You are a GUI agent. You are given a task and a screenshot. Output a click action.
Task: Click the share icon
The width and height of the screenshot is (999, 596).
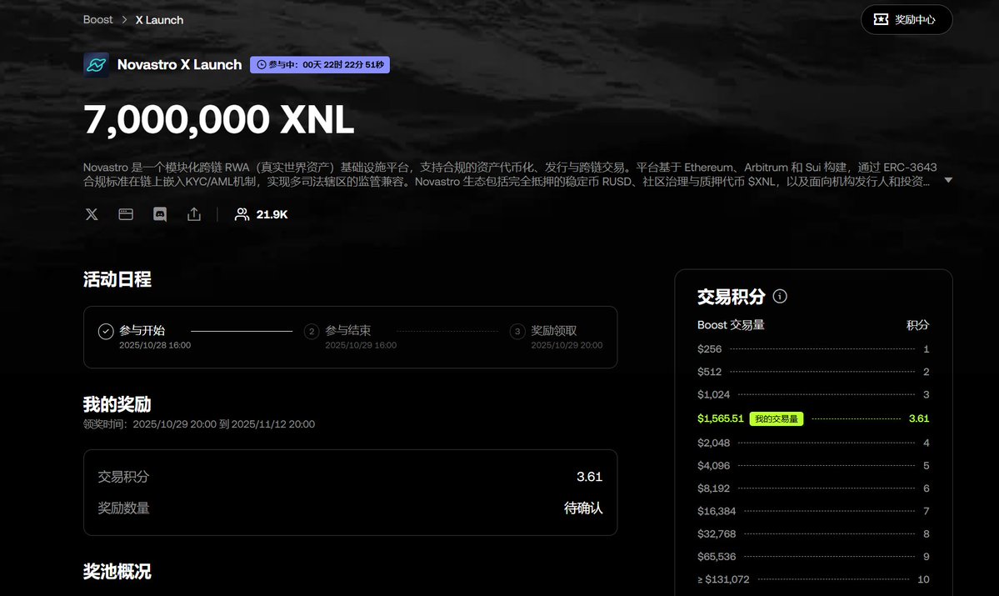tap(193, 214)
